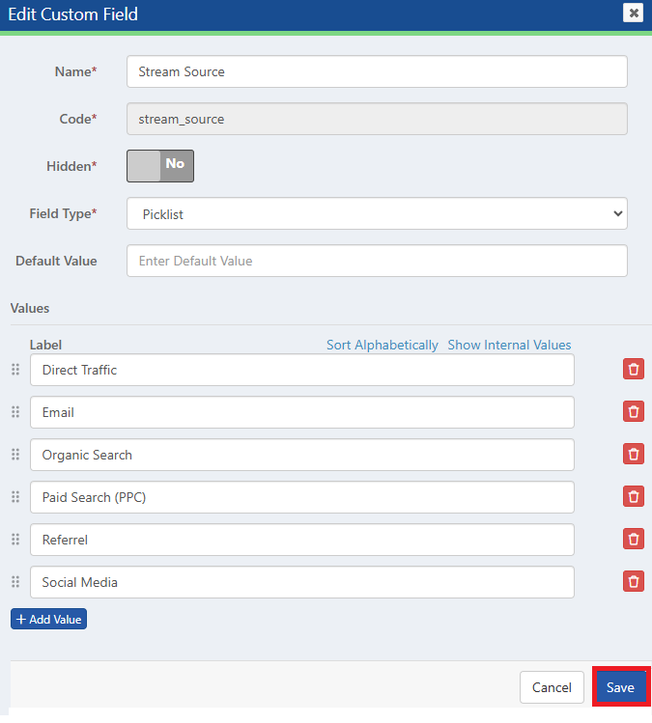The image size is (652, 723).
Task: Click the Label column header
Action: tap(45, 345)
